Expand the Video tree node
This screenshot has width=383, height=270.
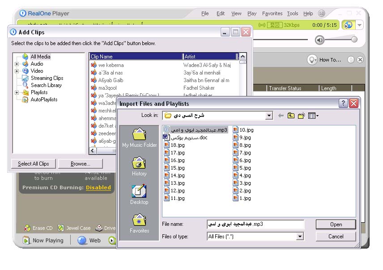click(x=17, y=71)
